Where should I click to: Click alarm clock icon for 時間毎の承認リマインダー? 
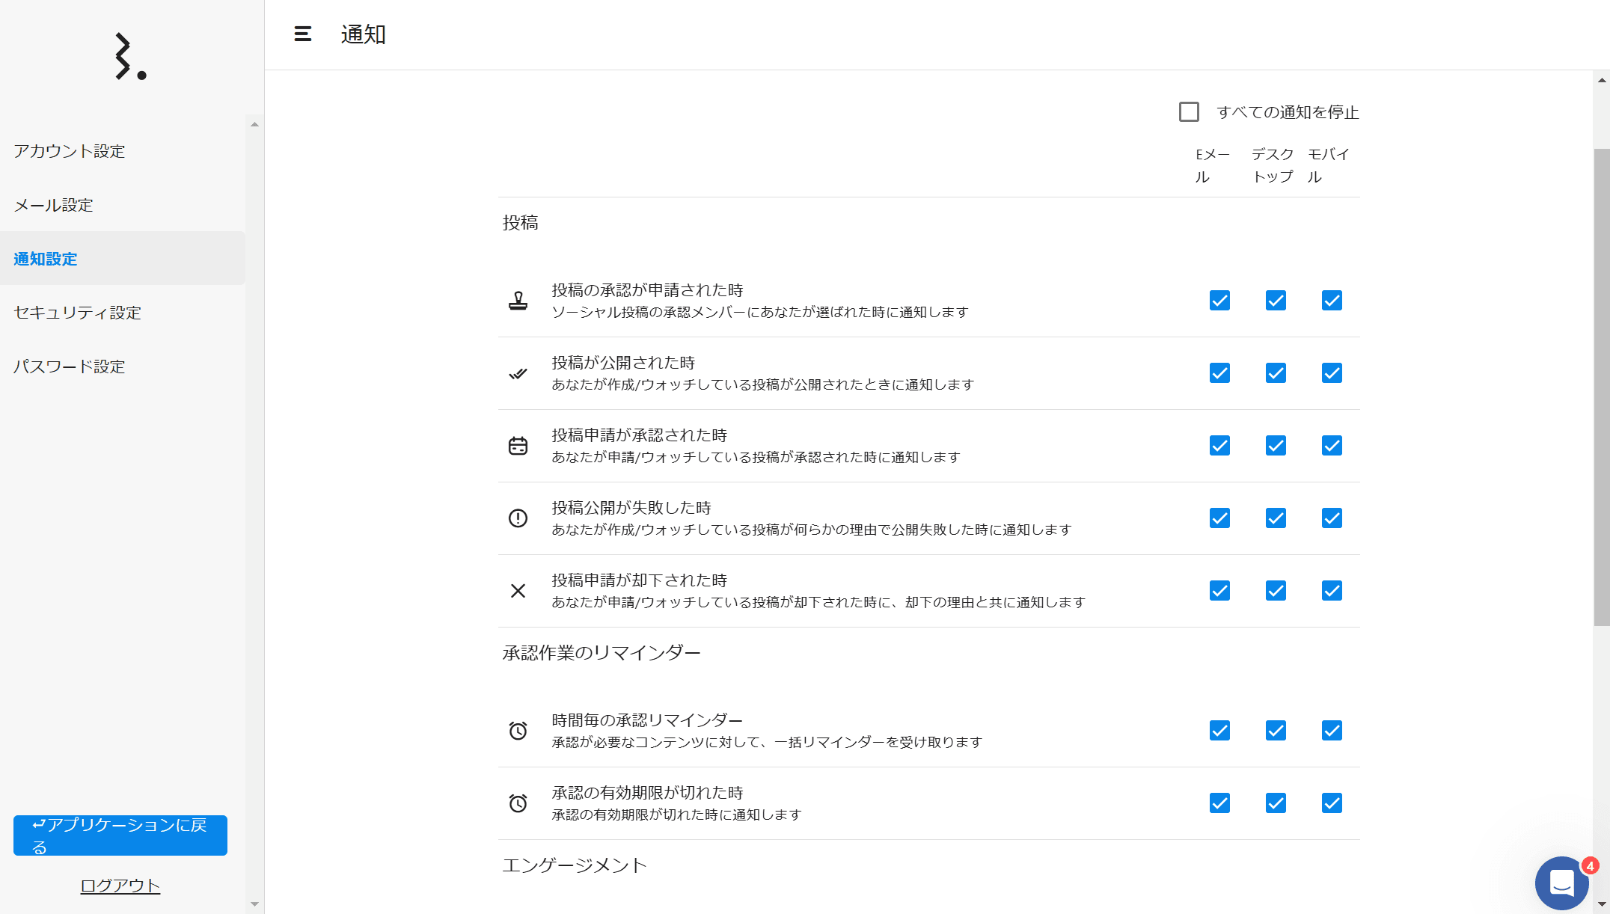coord(518,731)
